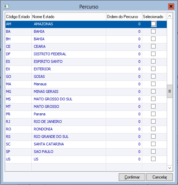This screenshot has width=178, height=185.
Task: Click the RIO DE JANEIRO cell
Action: 69,122
